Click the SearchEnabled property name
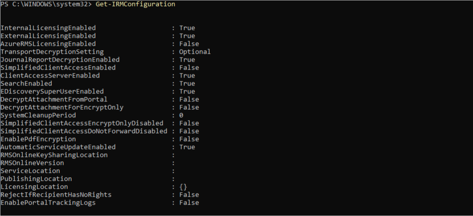Image resolution: width=473 pixels, height=216 pixels. (x=26, y=83)
